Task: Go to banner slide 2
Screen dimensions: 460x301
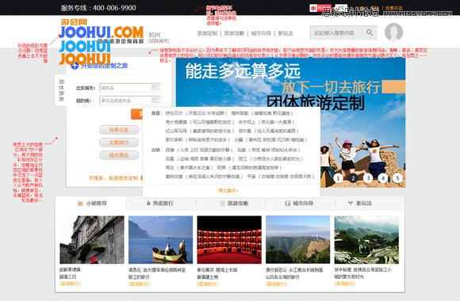Action: click(353, 178)
